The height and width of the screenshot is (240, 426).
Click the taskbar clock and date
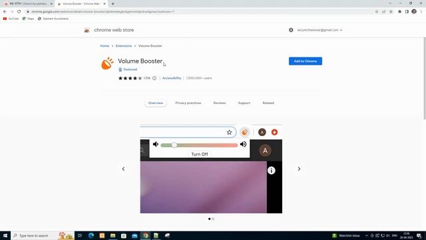click(x=407, y=235)
